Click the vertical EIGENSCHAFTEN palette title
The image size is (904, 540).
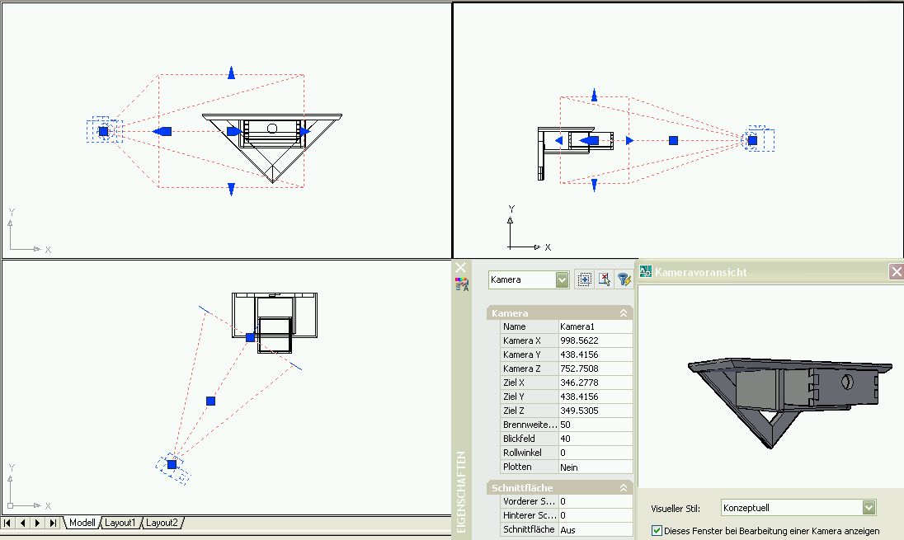tap(460, 491)
